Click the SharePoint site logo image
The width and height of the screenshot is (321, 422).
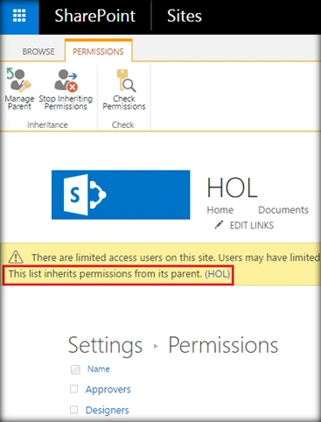tap(121, 194)
